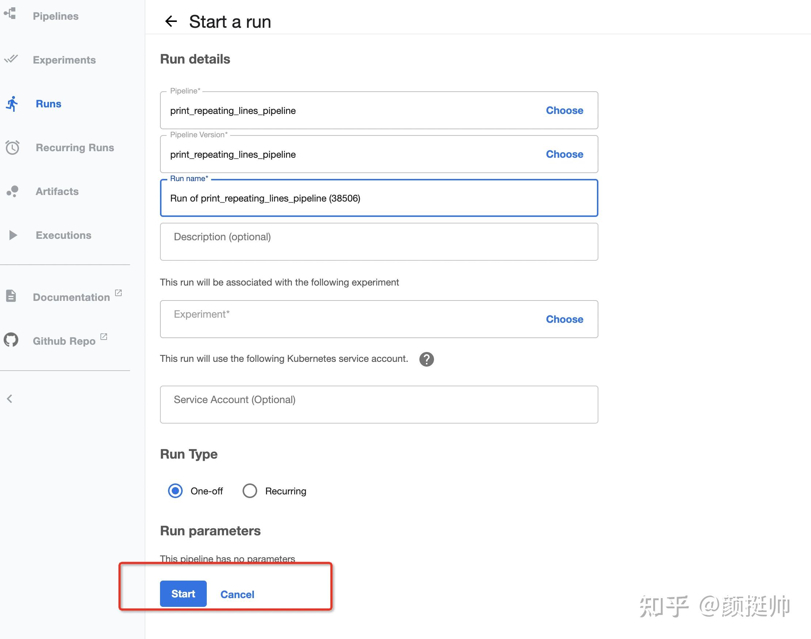Screen dimensions: 811x639
Task: Open Recurring Runs via its clock icon
Action: (12, 148)
